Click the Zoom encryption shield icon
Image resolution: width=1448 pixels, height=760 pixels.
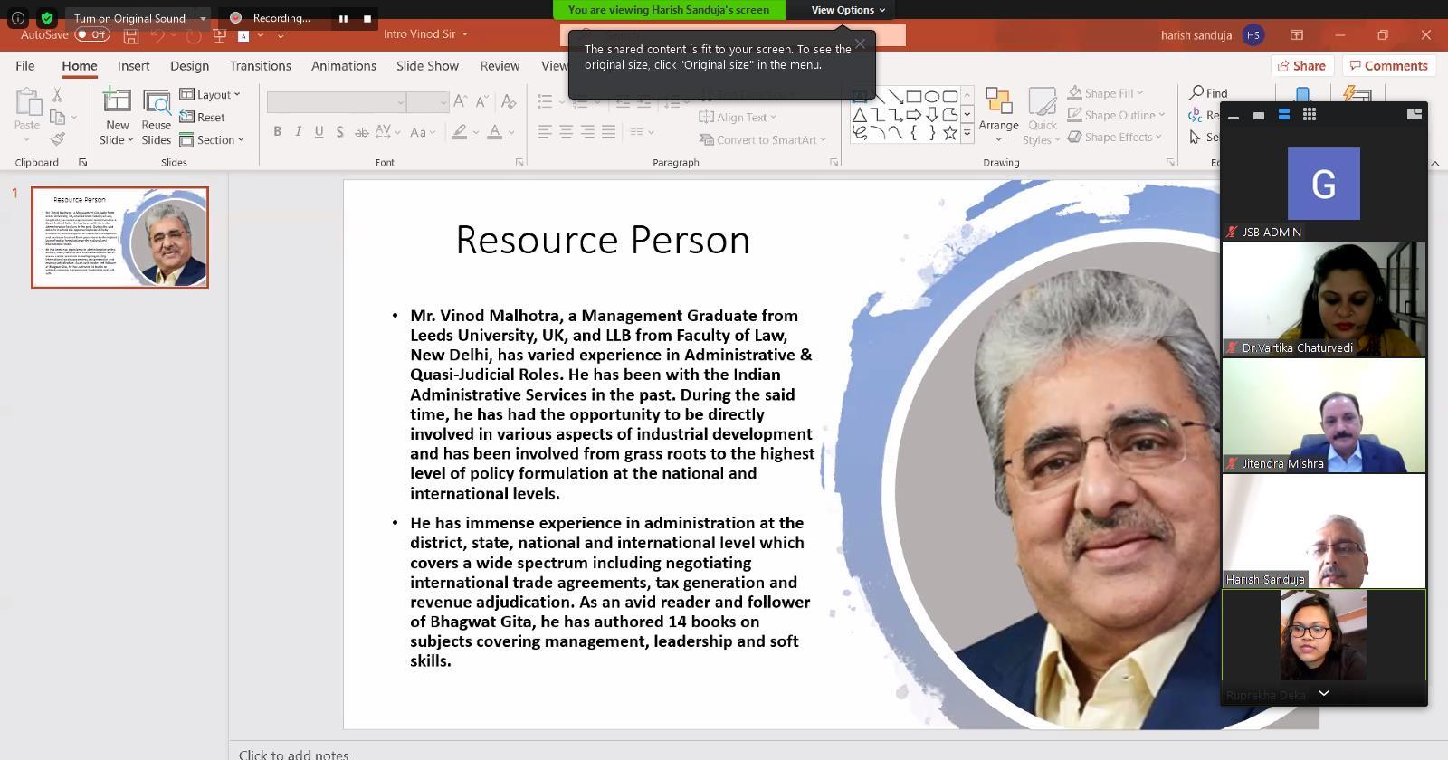tap(47, 17)
